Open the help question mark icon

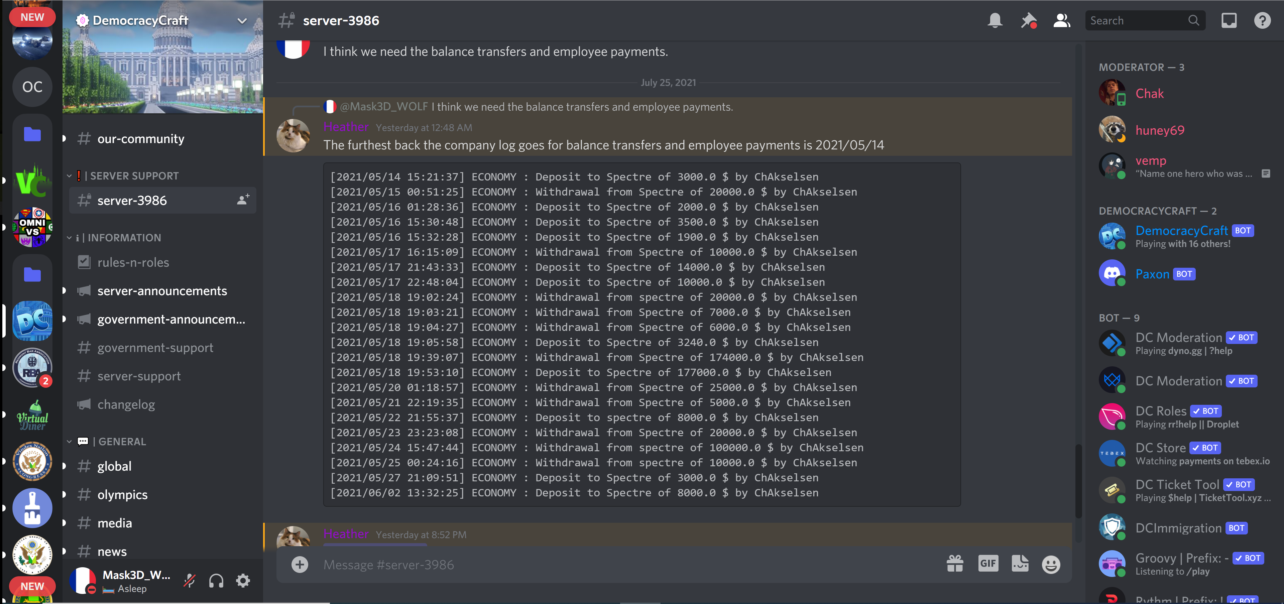point(1262,20)
